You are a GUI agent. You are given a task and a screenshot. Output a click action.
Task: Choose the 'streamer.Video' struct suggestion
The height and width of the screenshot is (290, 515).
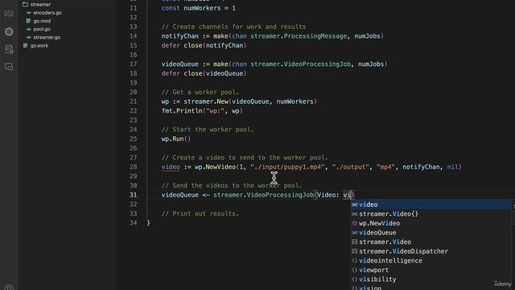pos(431,242)
